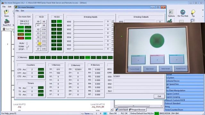Click the horizontal scrollbar above Launchpad tab
The image size is (205, 115).
(x=139, y=106)
